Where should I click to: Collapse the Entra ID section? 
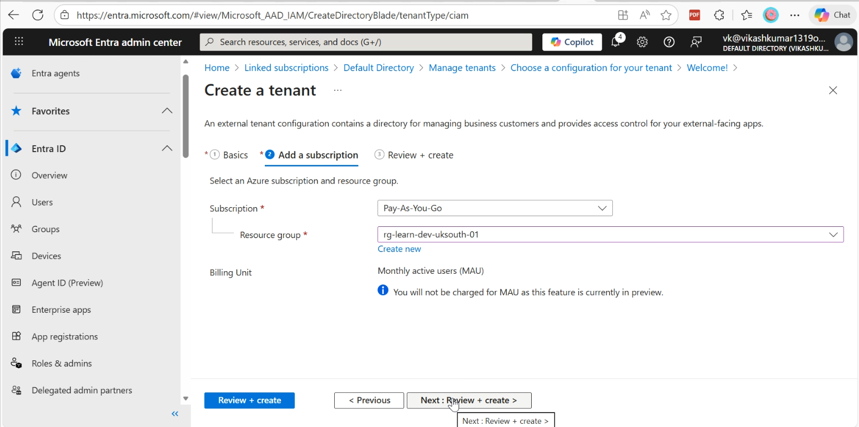(167, 148)
